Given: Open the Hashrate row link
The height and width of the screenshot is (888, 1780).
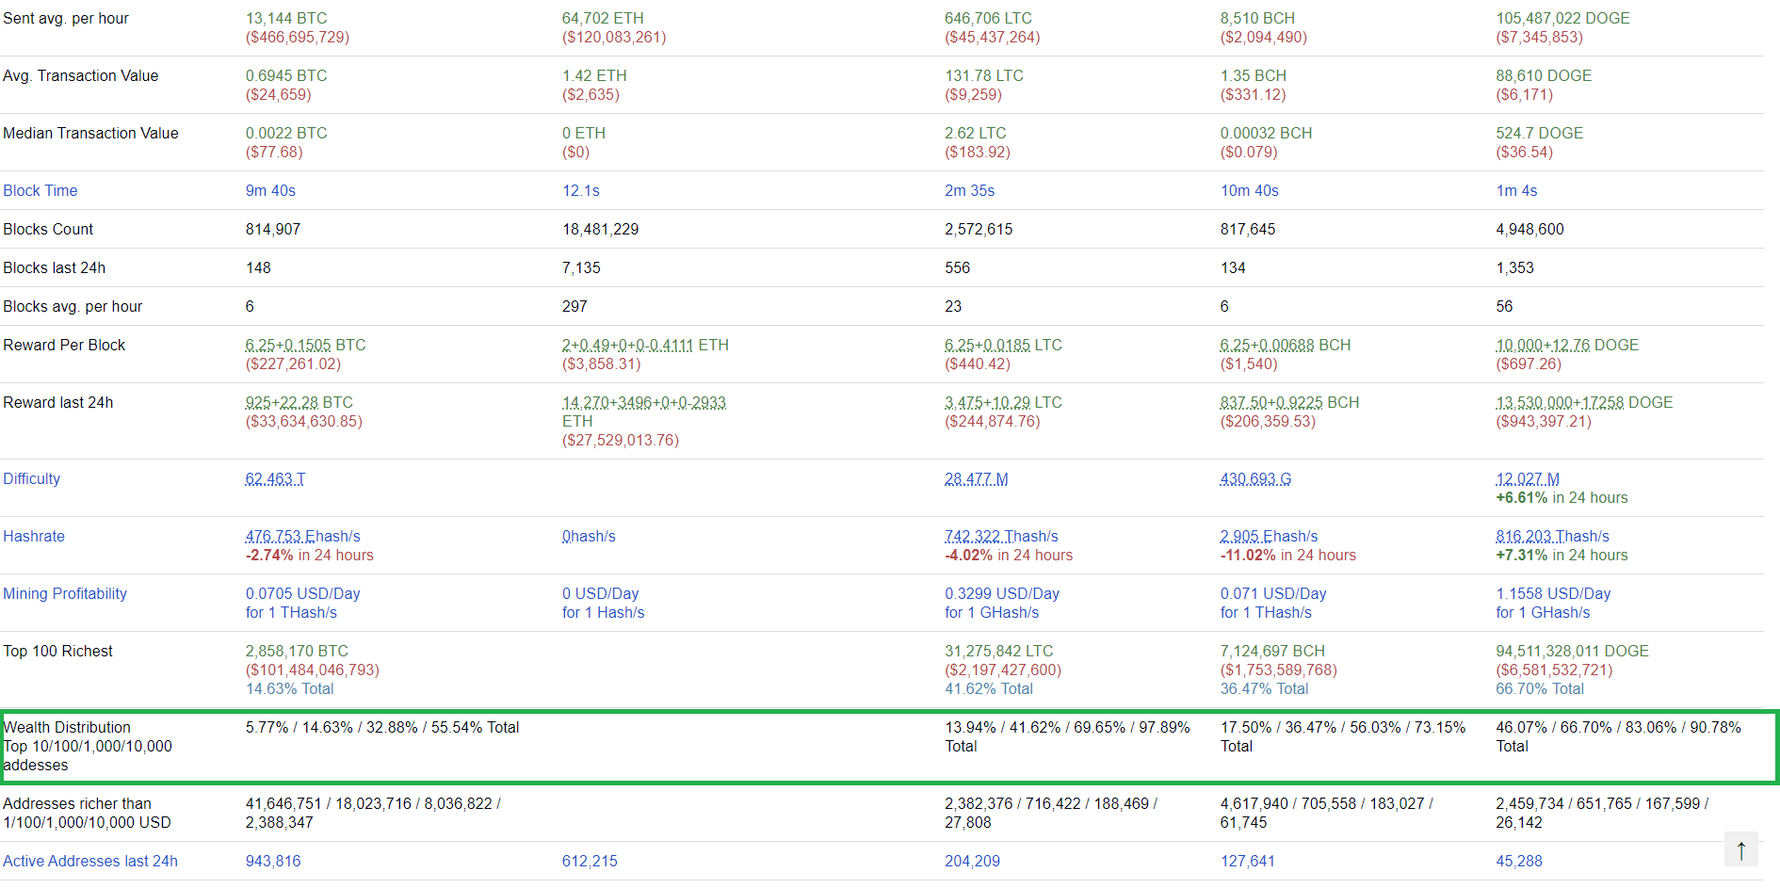Looking at the screenshot, I should pos(34,537).
